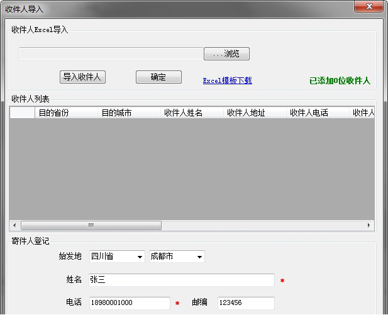Confirm with the 确定 button

[x=158, y=77]
